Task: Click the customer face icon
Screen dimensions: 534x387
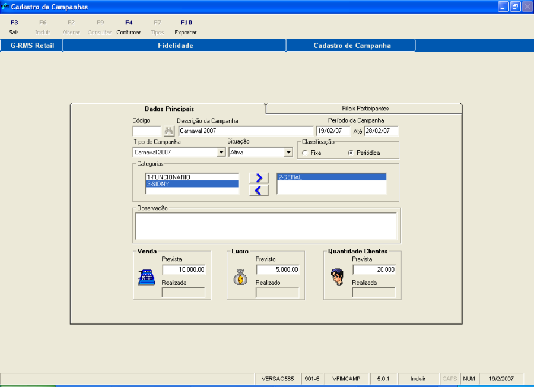Action: coord(337,277)
